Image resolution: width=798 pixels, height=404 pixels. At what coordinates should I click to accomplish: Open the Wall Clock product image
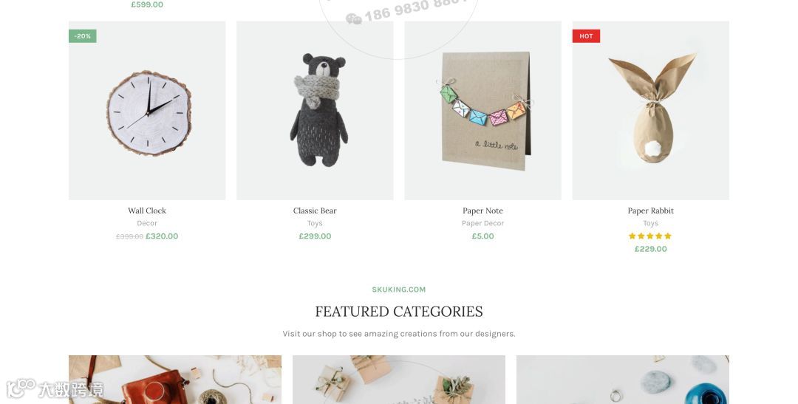pyautogui.click(x=147, y=110)
